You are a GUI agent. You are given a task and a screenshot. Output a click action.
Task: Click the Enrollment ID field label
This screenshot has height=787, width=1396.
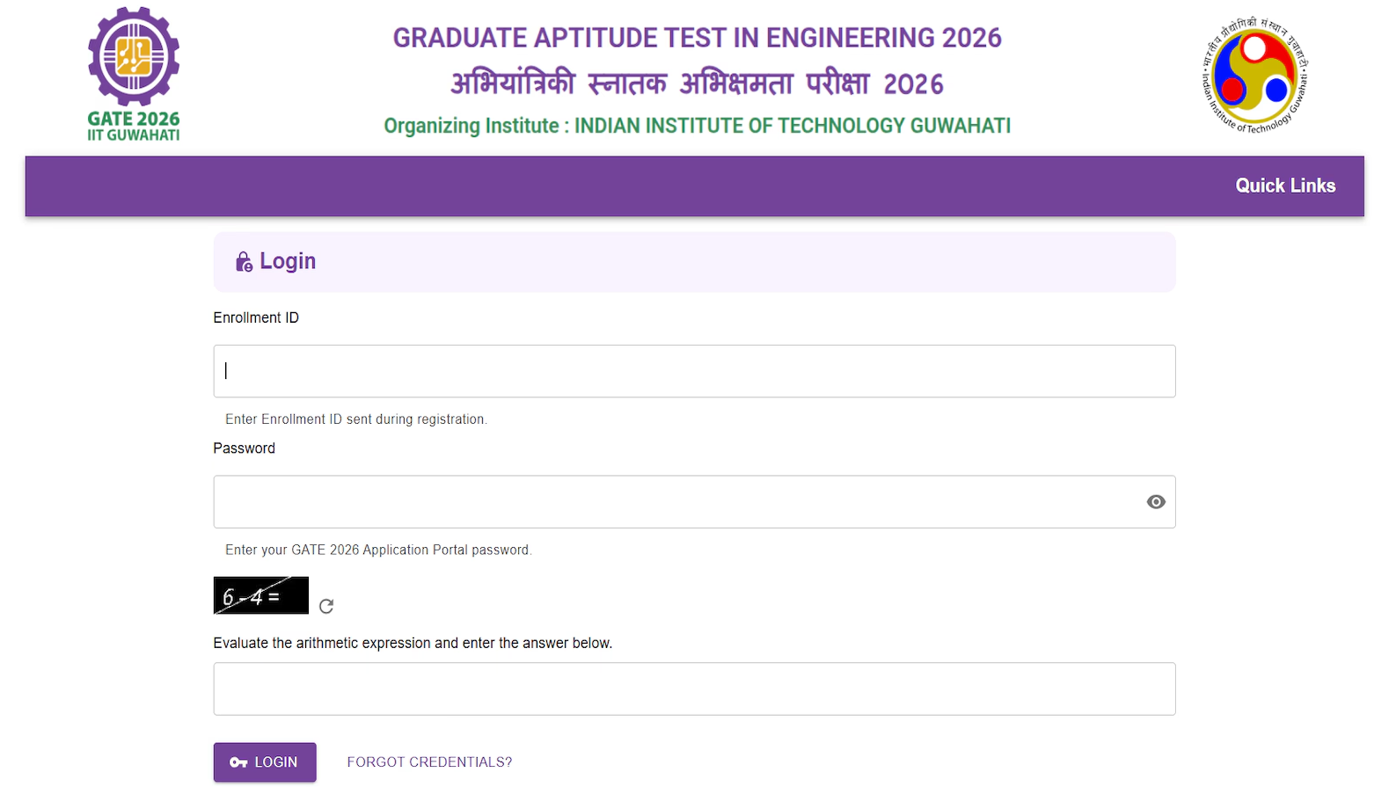pos(256,317)
